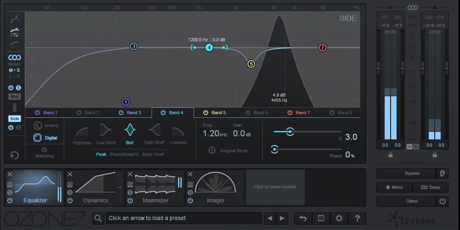Click the Phase slider handle
This screenshot has width=460, height=230.
[x=275, y=149]
